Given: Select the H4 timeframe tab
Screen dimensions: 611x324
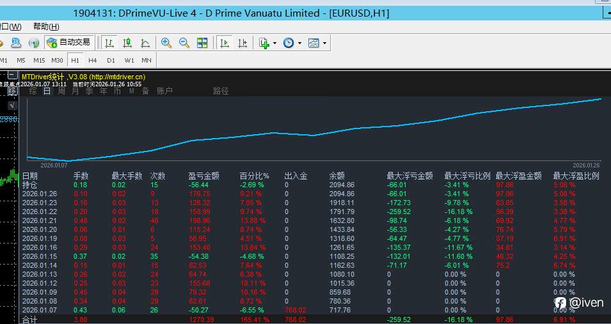Looking at the screenshot, I should coord(92,60).
